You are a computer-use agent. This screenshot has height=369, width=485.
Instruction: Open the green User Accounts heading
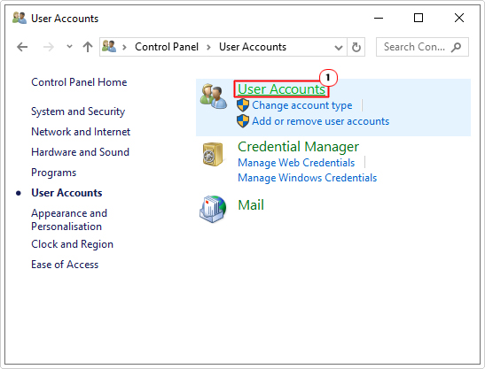[x=281, y=89]
